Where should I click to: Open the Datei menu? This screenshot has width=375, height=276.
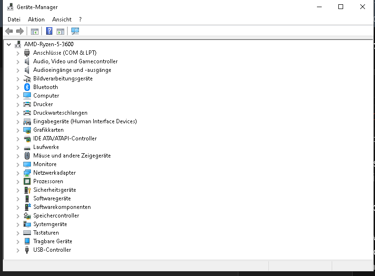14,20
